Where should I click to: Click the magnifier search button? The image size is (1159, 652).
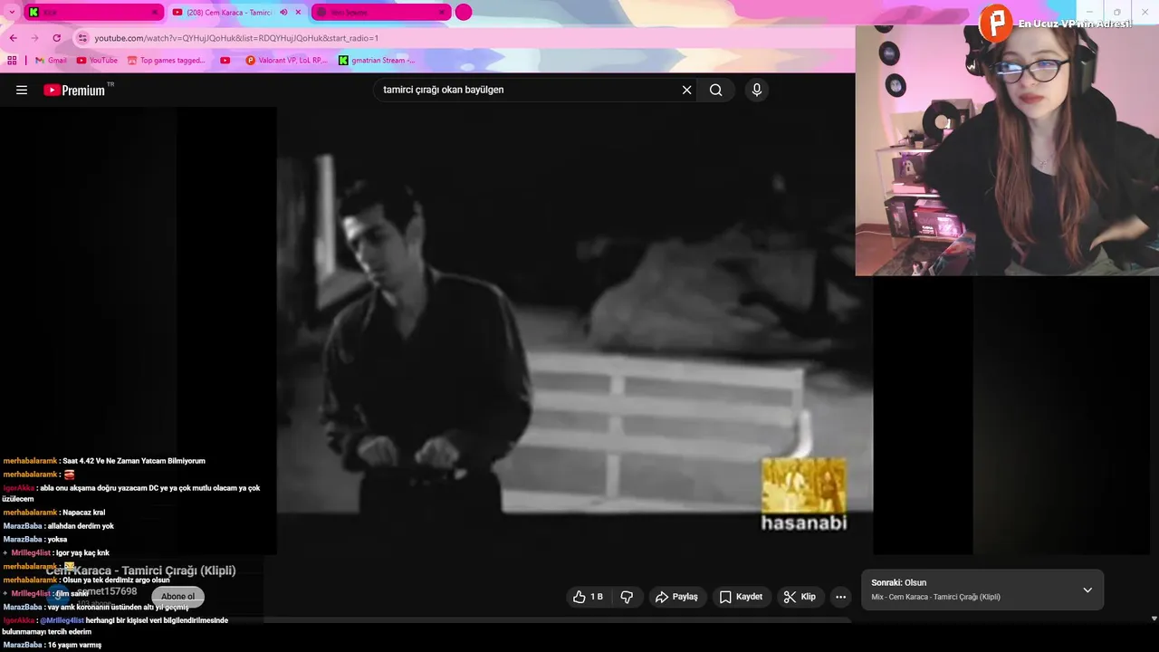pos(716,90)
